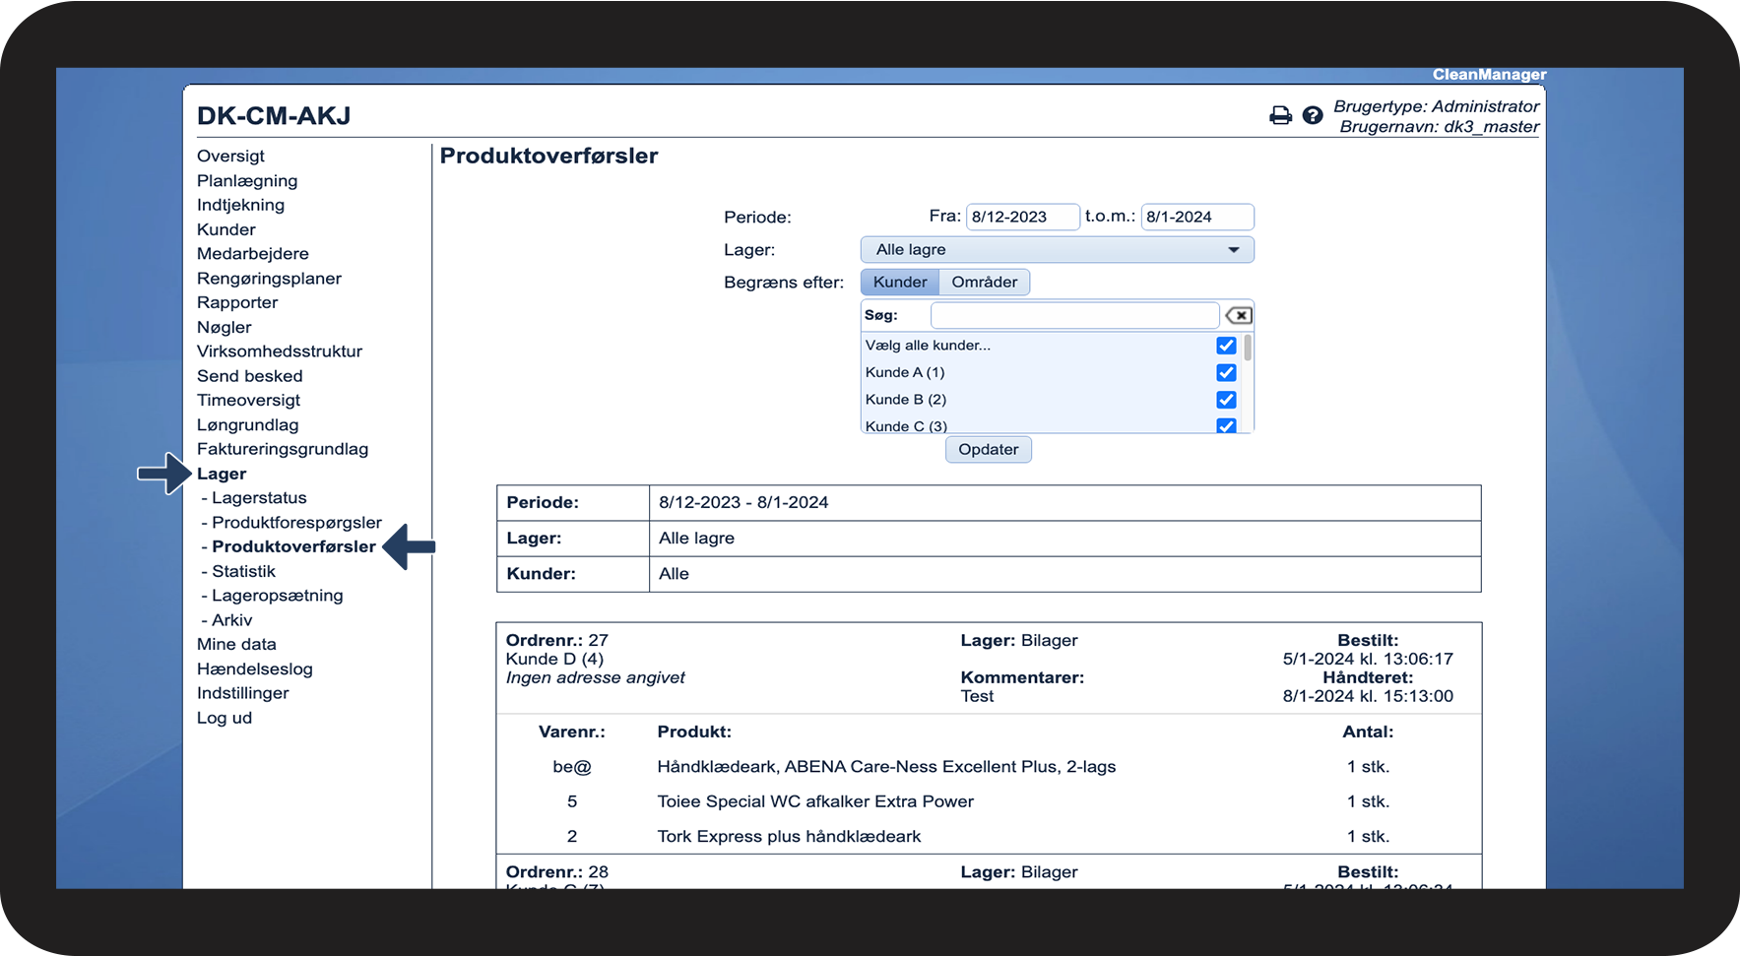Click the Kommentarer value Test

pyautogui.click(x=977, y=696)
